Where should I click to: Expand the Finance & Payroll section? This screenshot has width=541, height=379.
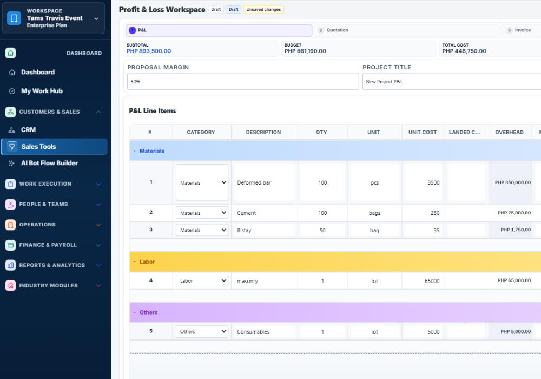pyautogui.click(x=98, y=245)
